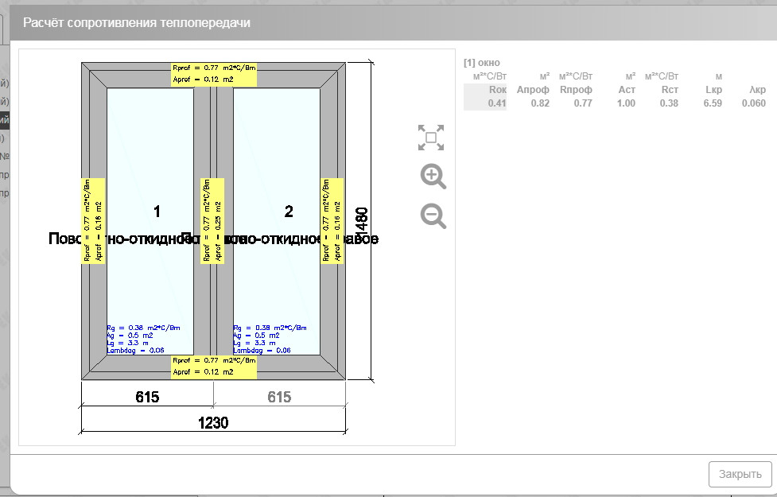Select the Rок value 0.41 cell

(497, 103)
